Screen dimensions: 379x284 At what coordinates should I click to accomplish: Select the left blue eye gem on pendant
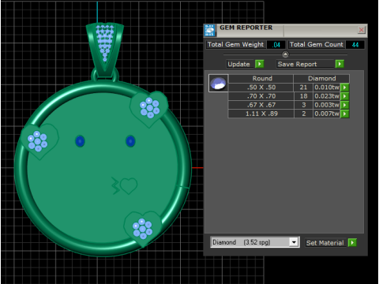tap(80, 141)
